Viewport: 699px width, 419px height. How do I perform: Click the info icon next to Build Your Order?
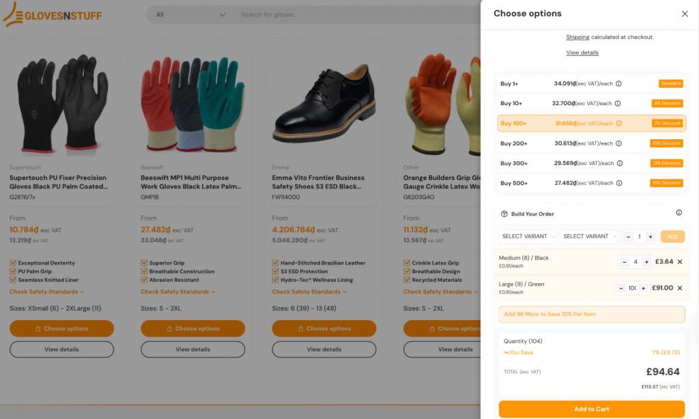(x=679, y=213)
